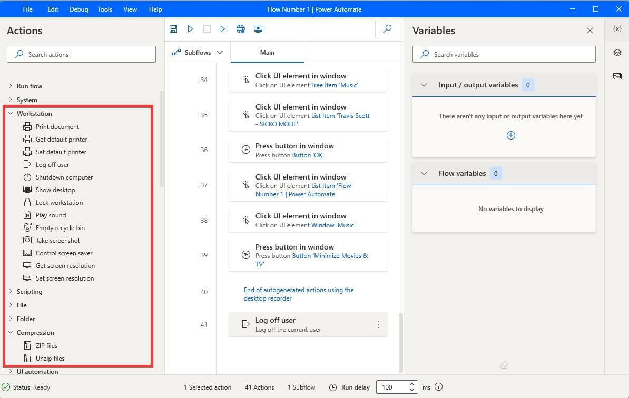Collapse the Compression group
The height and width of the screenshot is (398, 629).
tap(11, 332)
